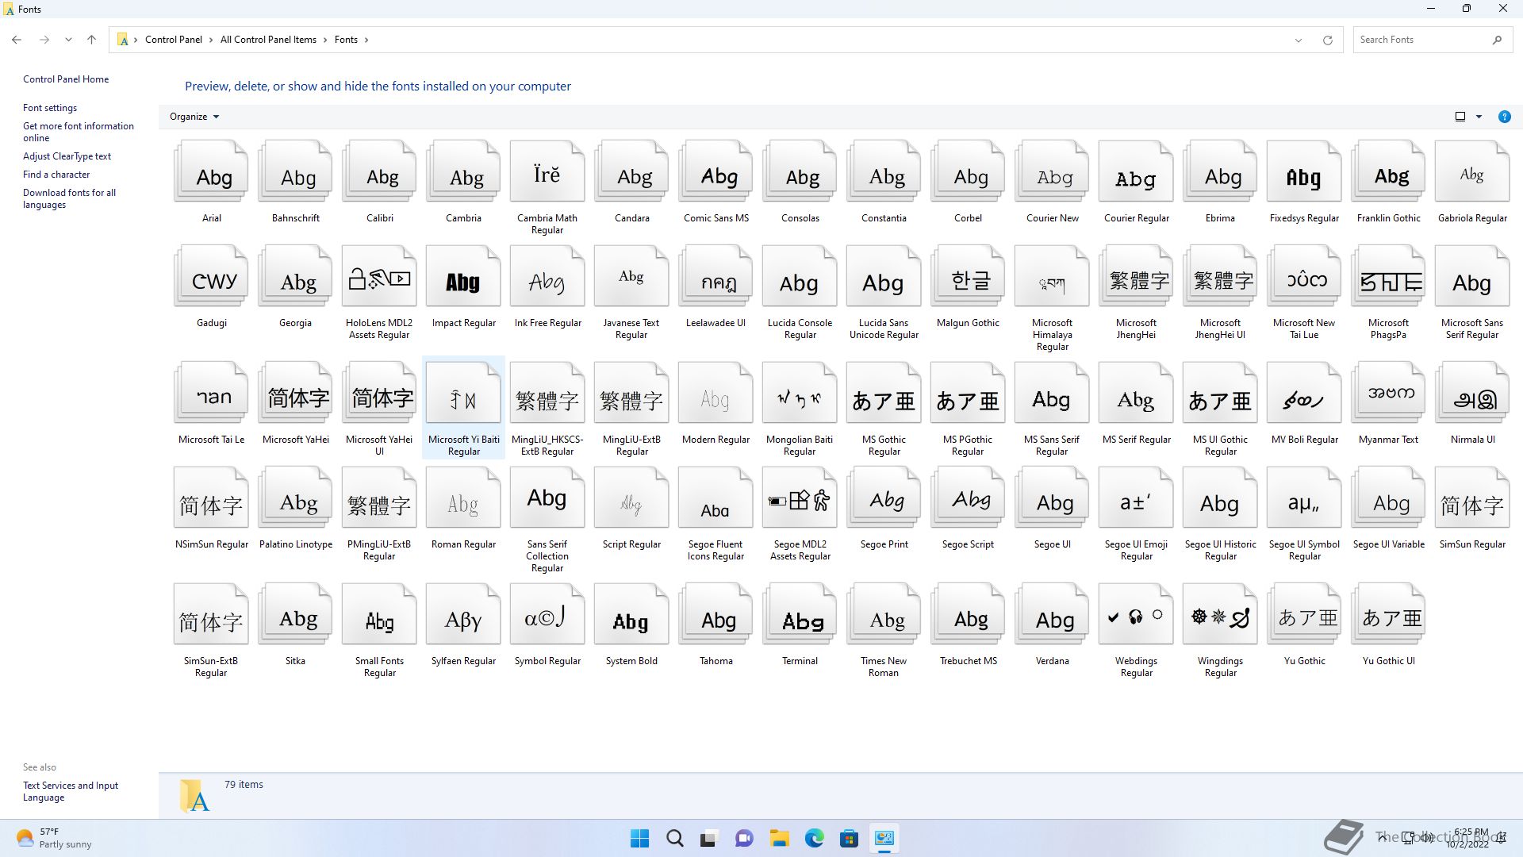Open recent locations dropdown

tap(68, 40)
